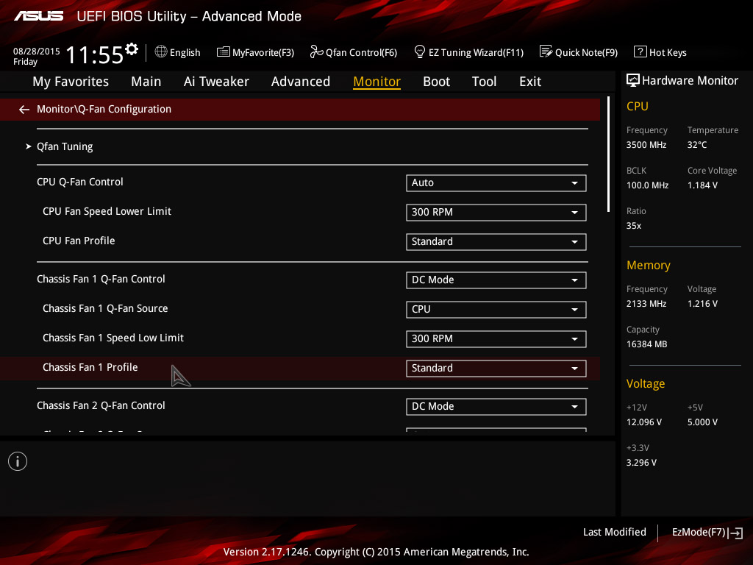753x565 pixels.
Task: Click the CPU frequency 3500 MHz value
Action: pyautogui.click(x=646, y=145)
